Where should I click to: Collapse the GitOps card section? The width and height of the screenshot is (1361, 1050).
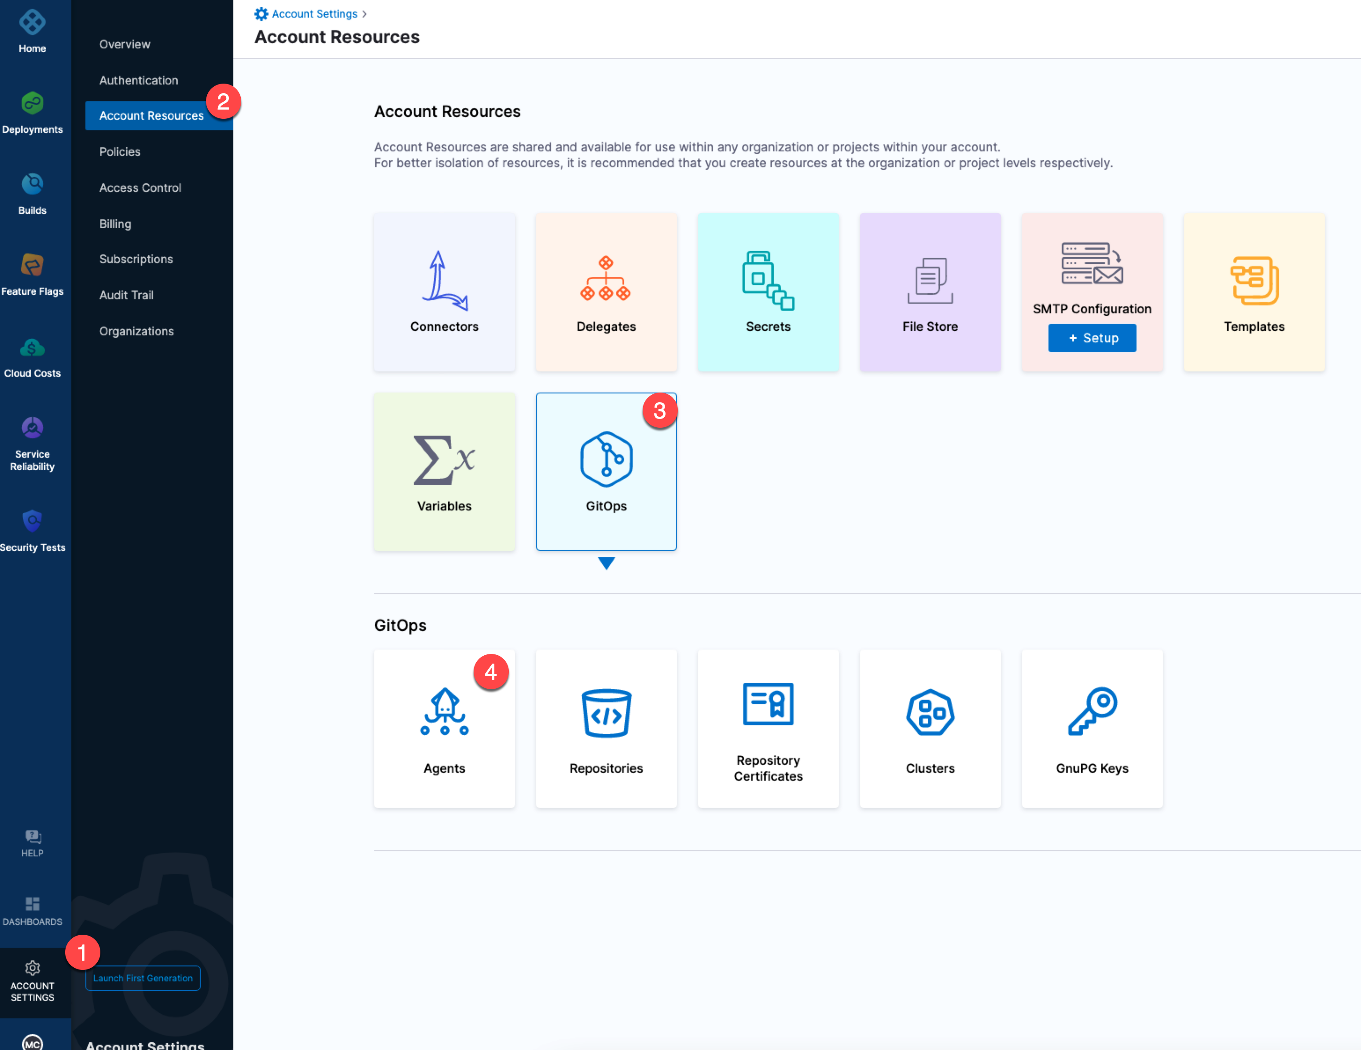pyautogui.click(x=606, y=472)
